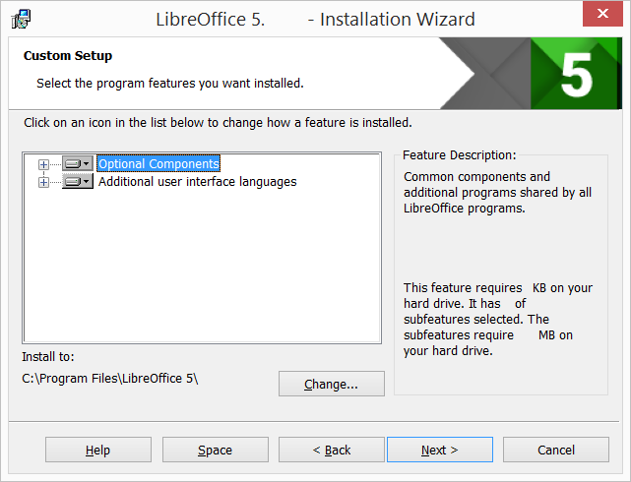Select the Additional user interface languages label
The width and height of the screenshot is (631, 482).
click(x=197, y=182)
